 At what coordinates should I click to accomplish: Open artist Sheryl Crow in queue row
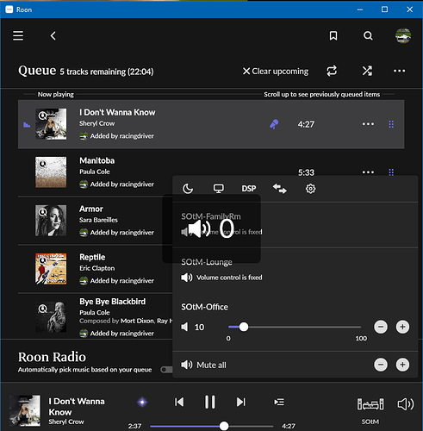(97, 123)
